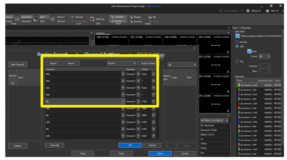Click the bar graph display icon
This screenshot has width=287, height=160.
click(36, 19)
